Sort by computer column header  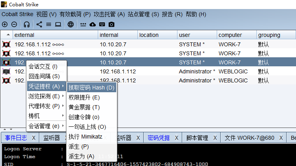pyautogui.click(x=237, y=35)
